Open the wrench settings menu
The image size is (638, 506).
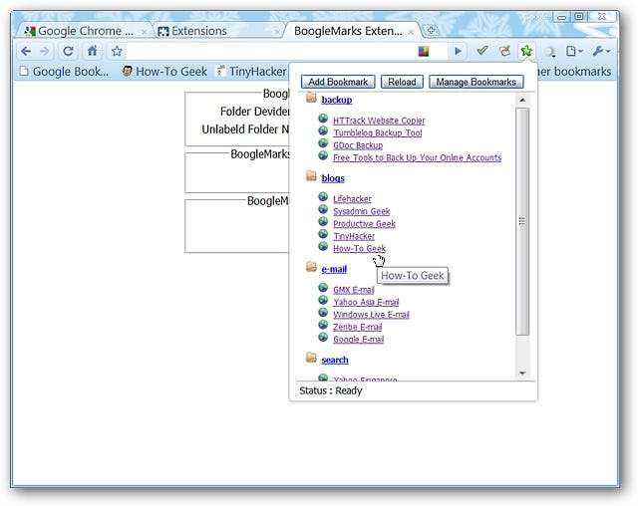click(x=601, y=51)
